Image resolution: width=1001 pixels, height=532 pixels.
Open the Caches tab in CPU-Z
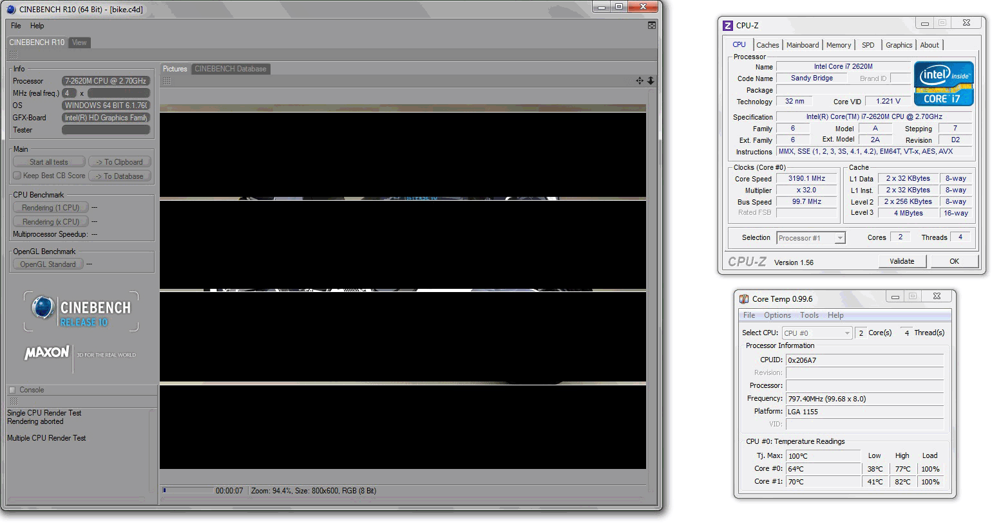click(x=768, y=45)
